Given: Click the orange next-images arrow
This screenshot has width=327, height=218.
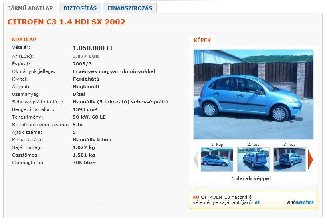Looking at the screenshot, I should pyautogui.click(x=311, y=159).
